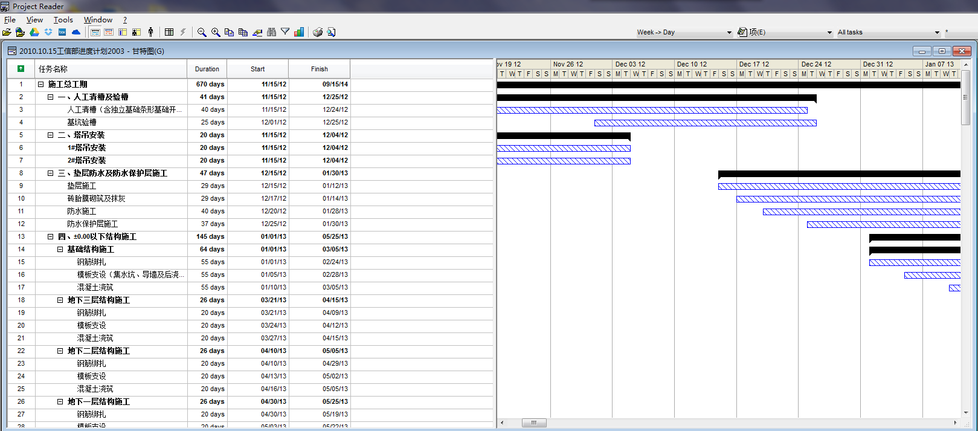Open file from Dropbox

click(48, 32)
